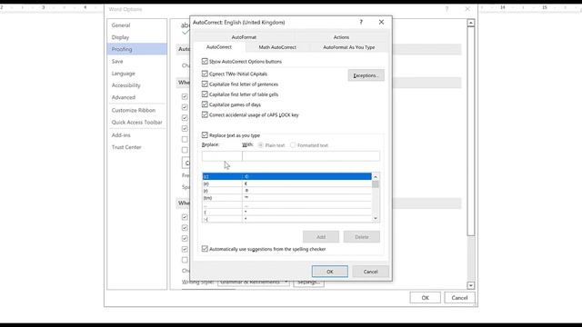Select the (tm) trademark replacement row
This screenshot has height=327, width=582.
coord(286,198)
